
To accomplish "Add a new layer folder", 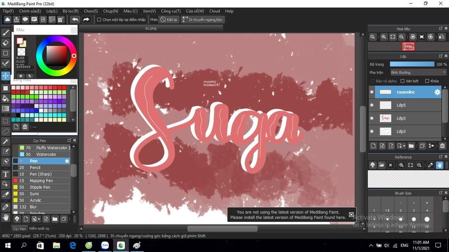I will click(x=411, y=146).
